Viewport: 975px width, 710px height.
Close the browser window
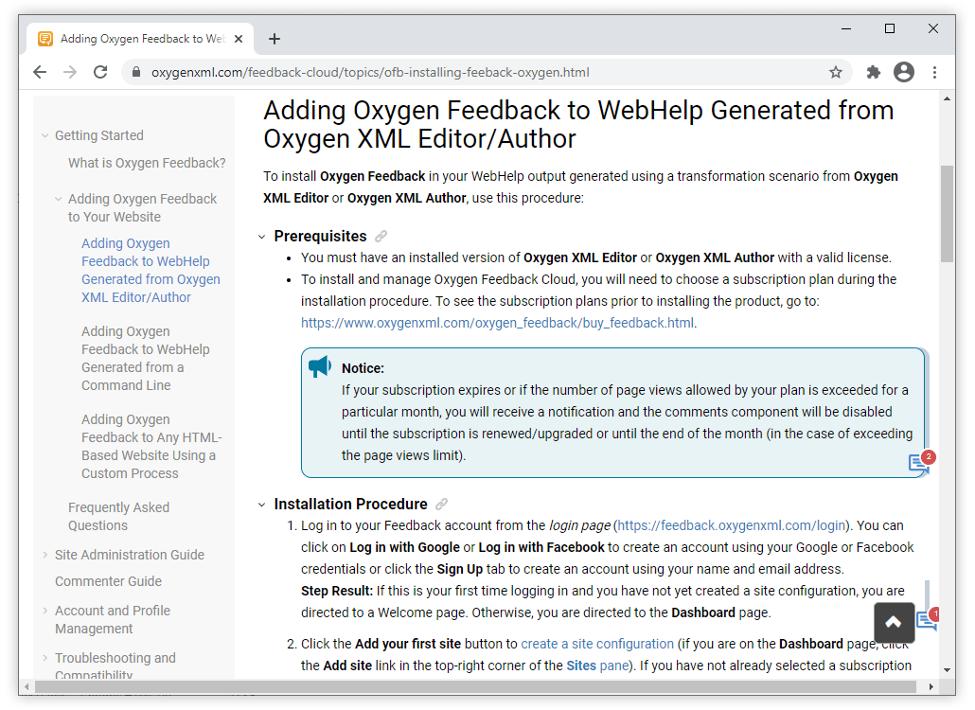(x=932, y=28)
